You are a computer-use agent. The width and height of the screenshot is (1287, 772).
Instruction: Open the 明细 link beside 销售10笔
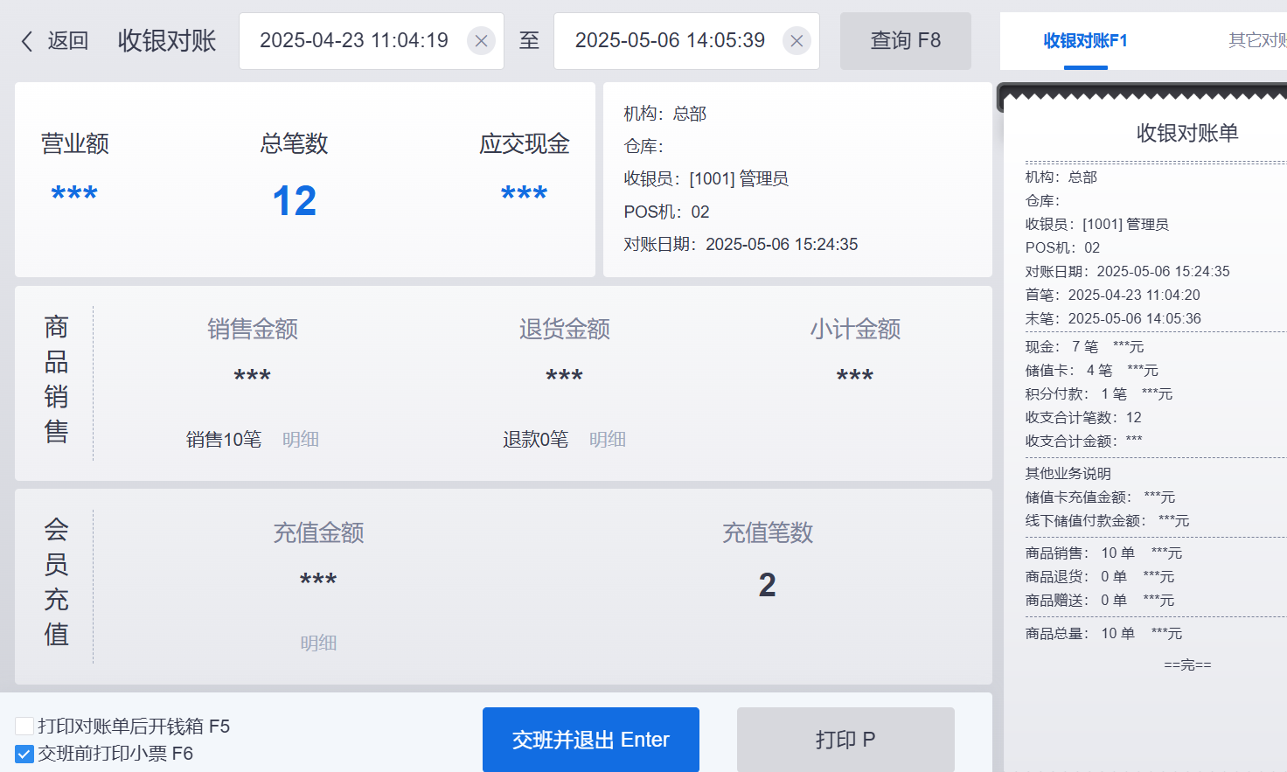pyautogui.click(x=301, y=439)
